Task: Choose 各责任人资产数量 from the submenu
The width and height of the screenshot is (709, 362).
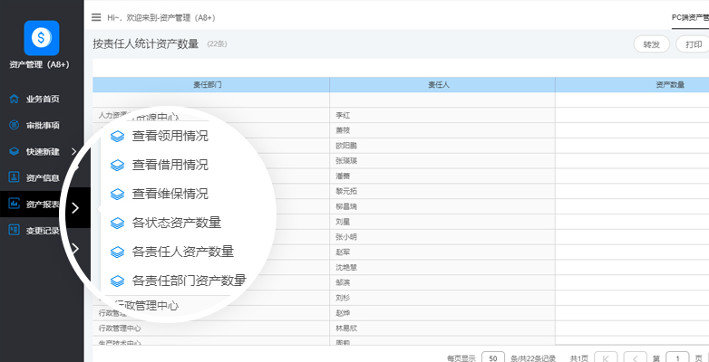Action: click(182, 252)
